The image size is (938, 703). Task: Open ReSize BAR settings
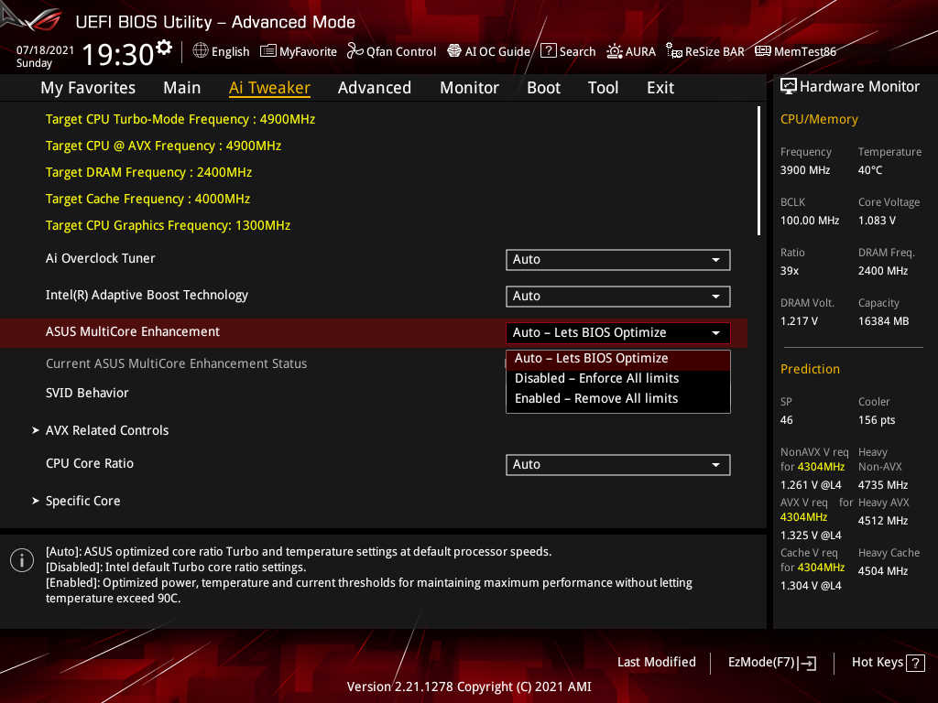coord(704,51)
